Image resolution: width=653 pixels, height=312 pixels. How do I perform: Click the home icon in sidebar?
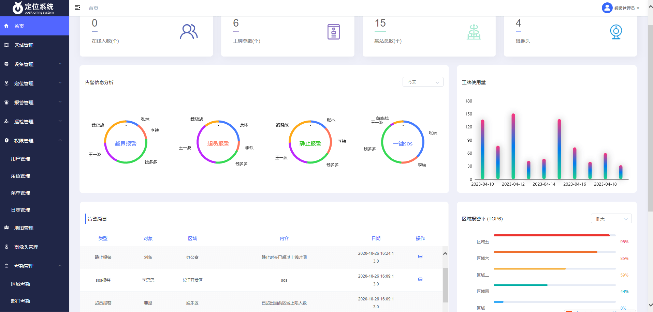pyautogui.click(x=6, y=26)
